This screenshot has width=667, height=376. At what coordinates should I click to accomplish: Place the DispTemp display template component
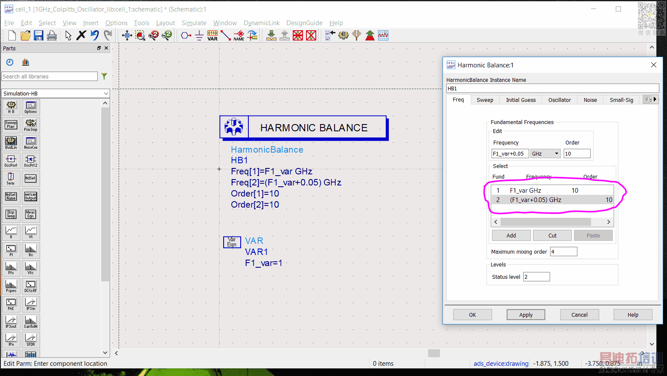coord(11,214)
